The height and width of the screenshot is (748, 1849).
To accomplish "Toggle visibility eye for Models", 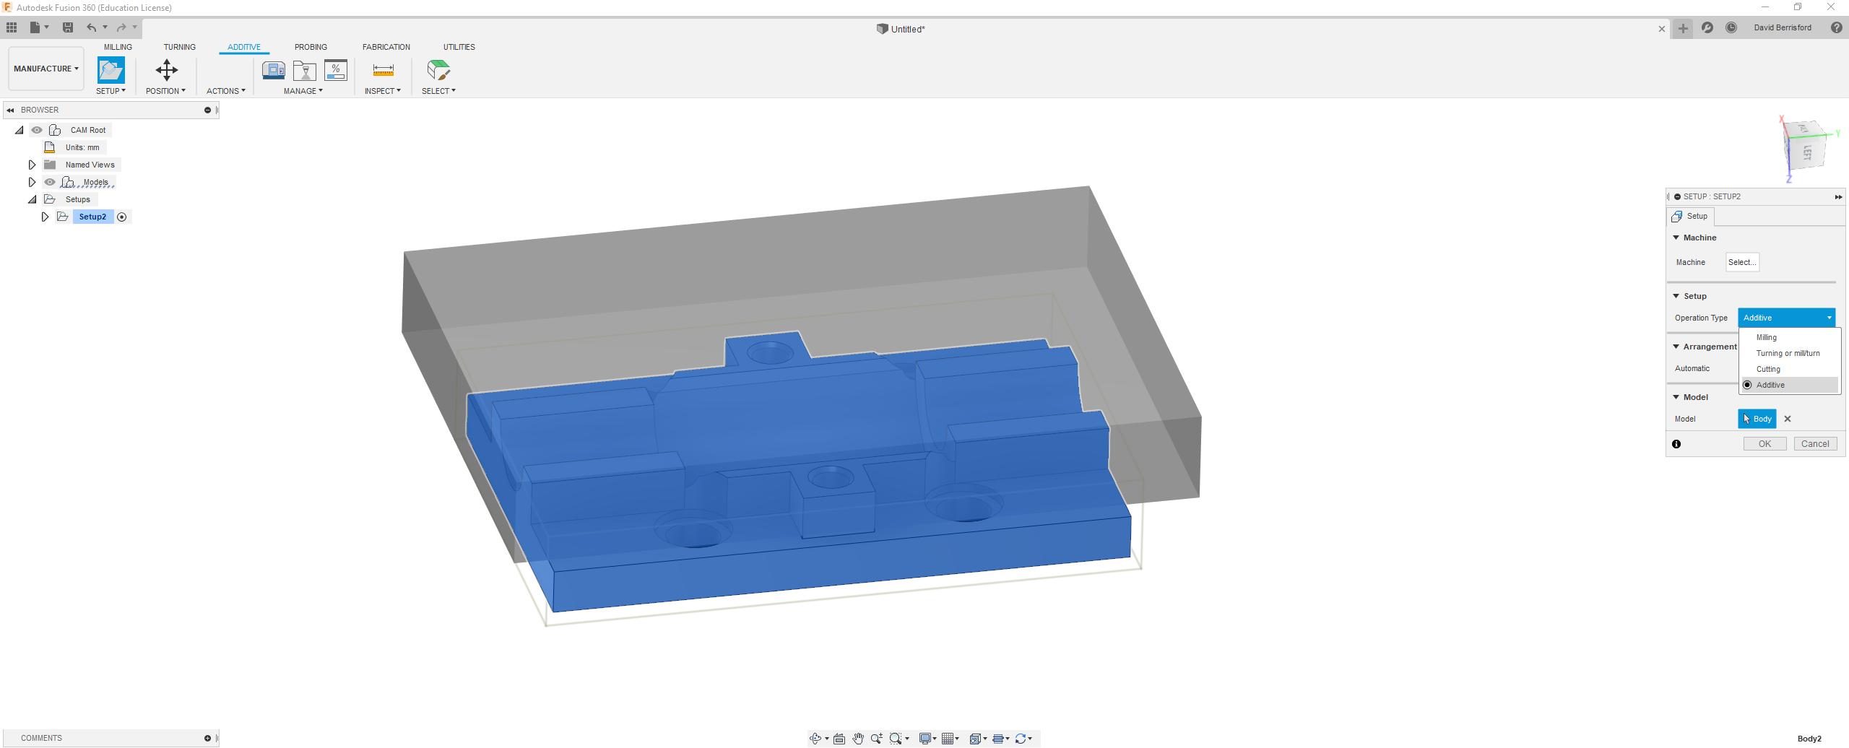I will click(50, 182).
